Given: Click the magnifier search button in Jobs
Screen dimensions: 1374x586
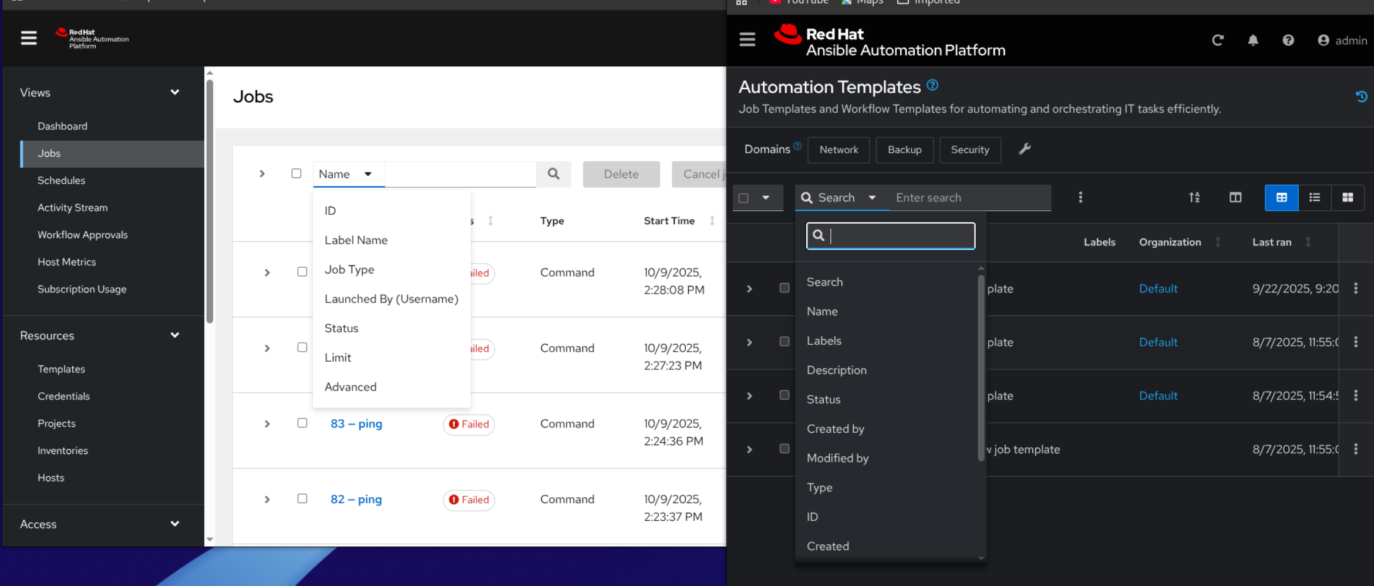Looking at the screenshot, I should pyautogui.click(x=554, y=174).
